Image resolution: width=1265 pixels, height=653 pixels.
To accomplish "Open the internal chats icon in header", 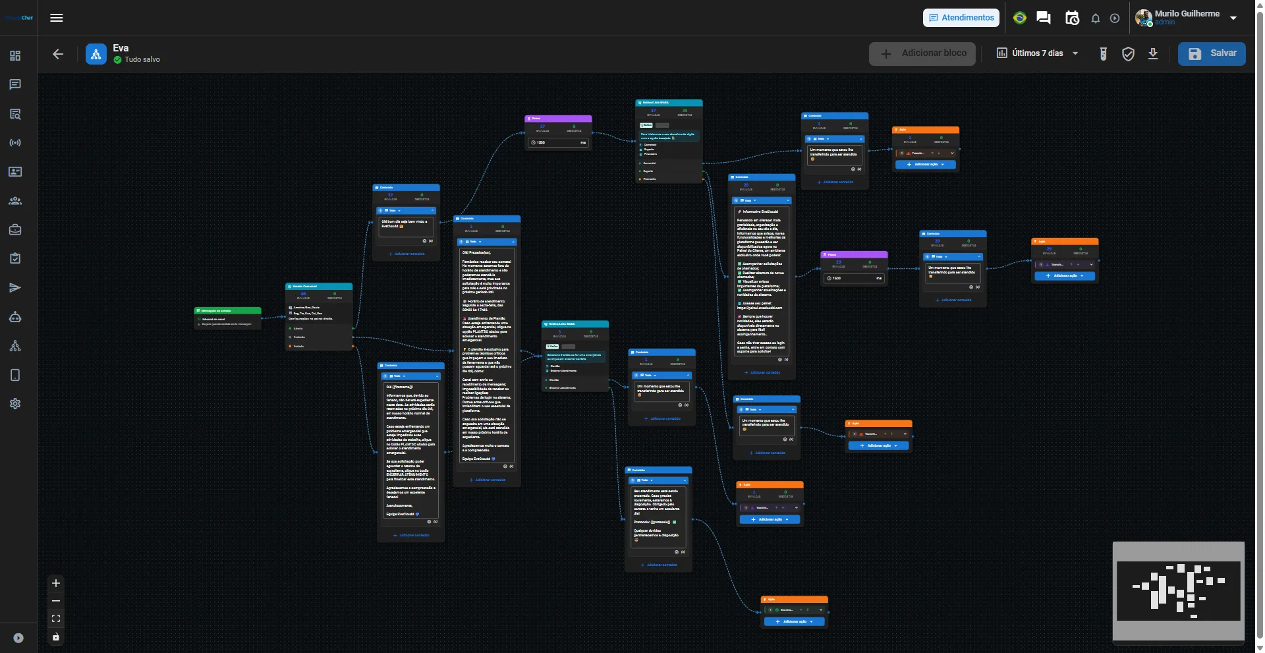I will tap(1044, 18).
